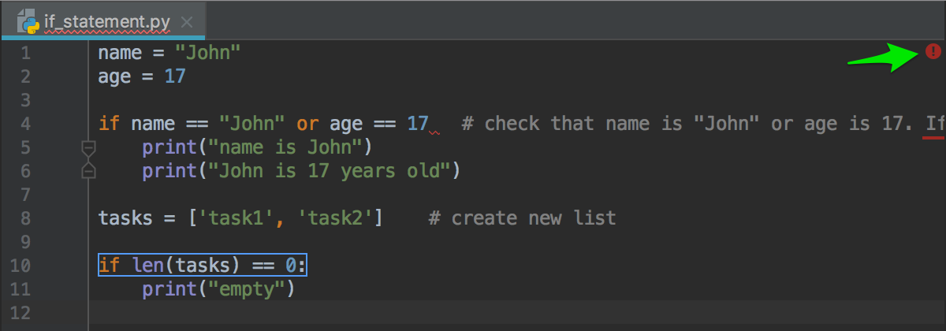Click print("John is 17 years old") line
Screen dimensions: 946x331
click(300, 171)
